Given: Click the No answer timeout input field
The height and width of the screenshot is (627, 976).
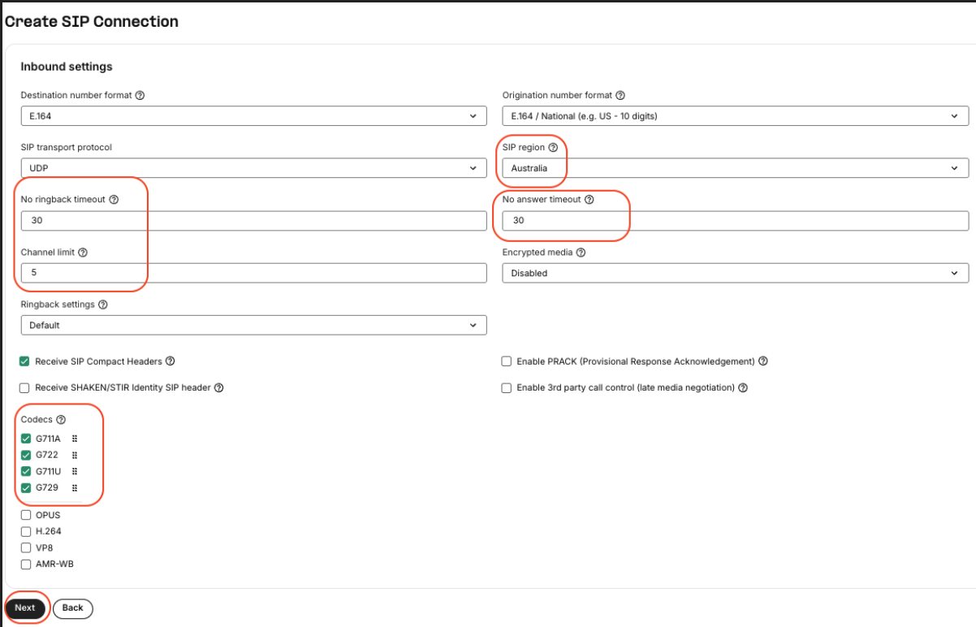Looking at the screenshot, I should [x=735, y=221].
